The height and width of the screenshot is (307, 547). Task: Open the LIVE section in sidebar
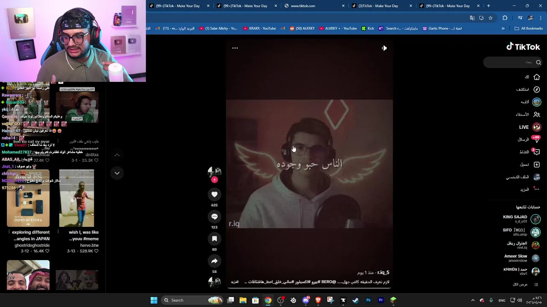[x=530, y=127]
